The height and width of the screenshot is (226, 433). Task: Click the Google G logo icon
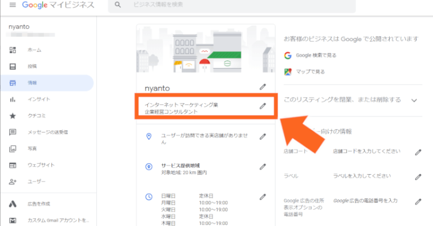click(288, 55)
